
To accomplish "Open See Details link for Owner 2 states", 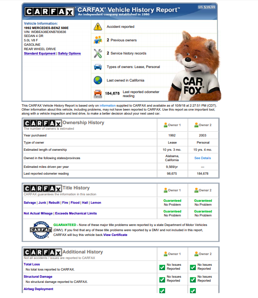I will coord(203,158).
